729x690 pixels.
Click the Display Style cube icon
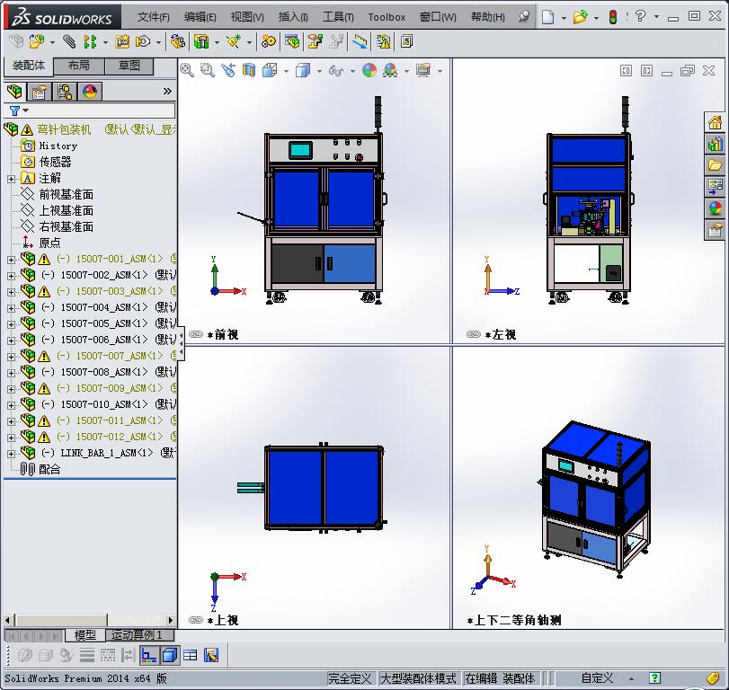(303, 70)
